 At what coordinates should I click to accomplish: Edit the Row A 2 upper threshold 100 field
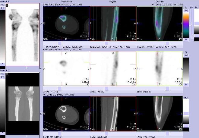click(x=3, y=77)
